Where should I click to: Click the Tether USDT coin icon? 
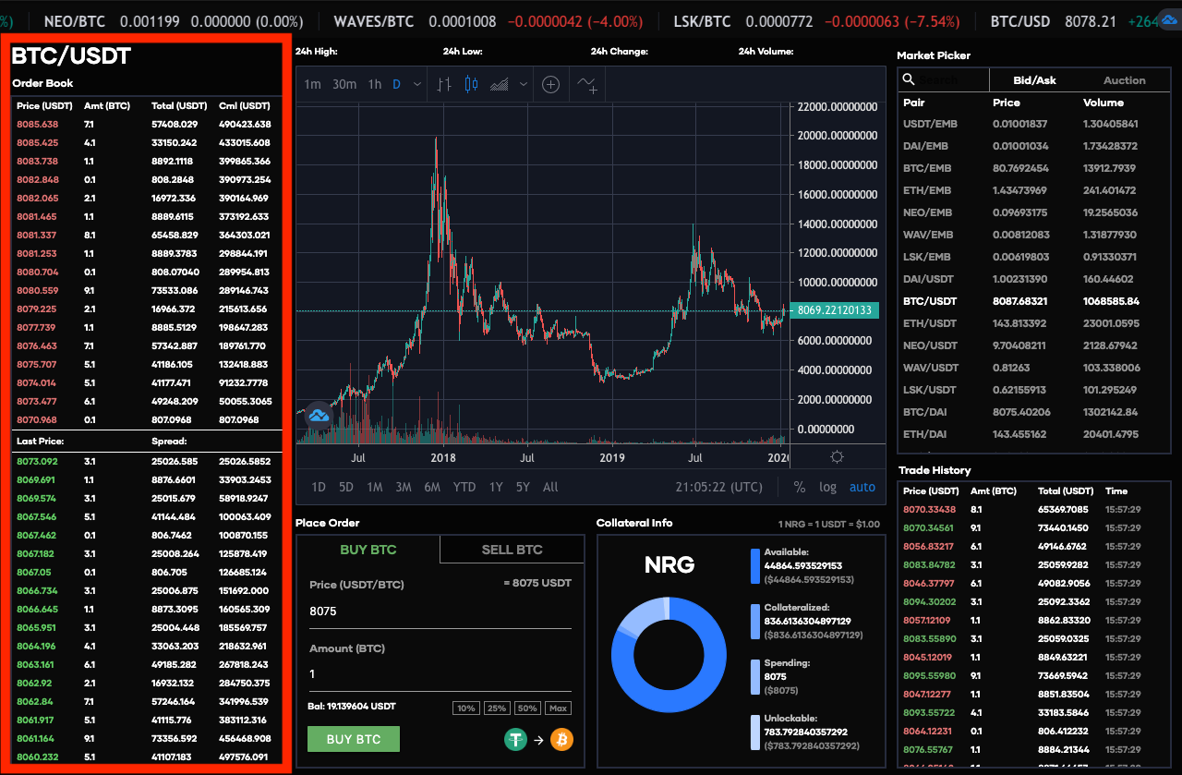coord(515,739)
